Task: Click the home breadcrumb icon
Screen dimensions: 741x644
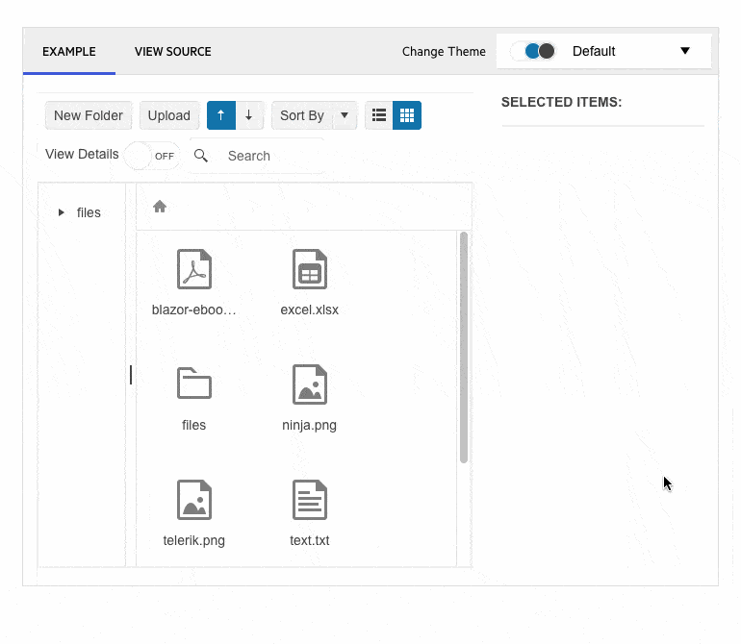Action: point(160,207)
